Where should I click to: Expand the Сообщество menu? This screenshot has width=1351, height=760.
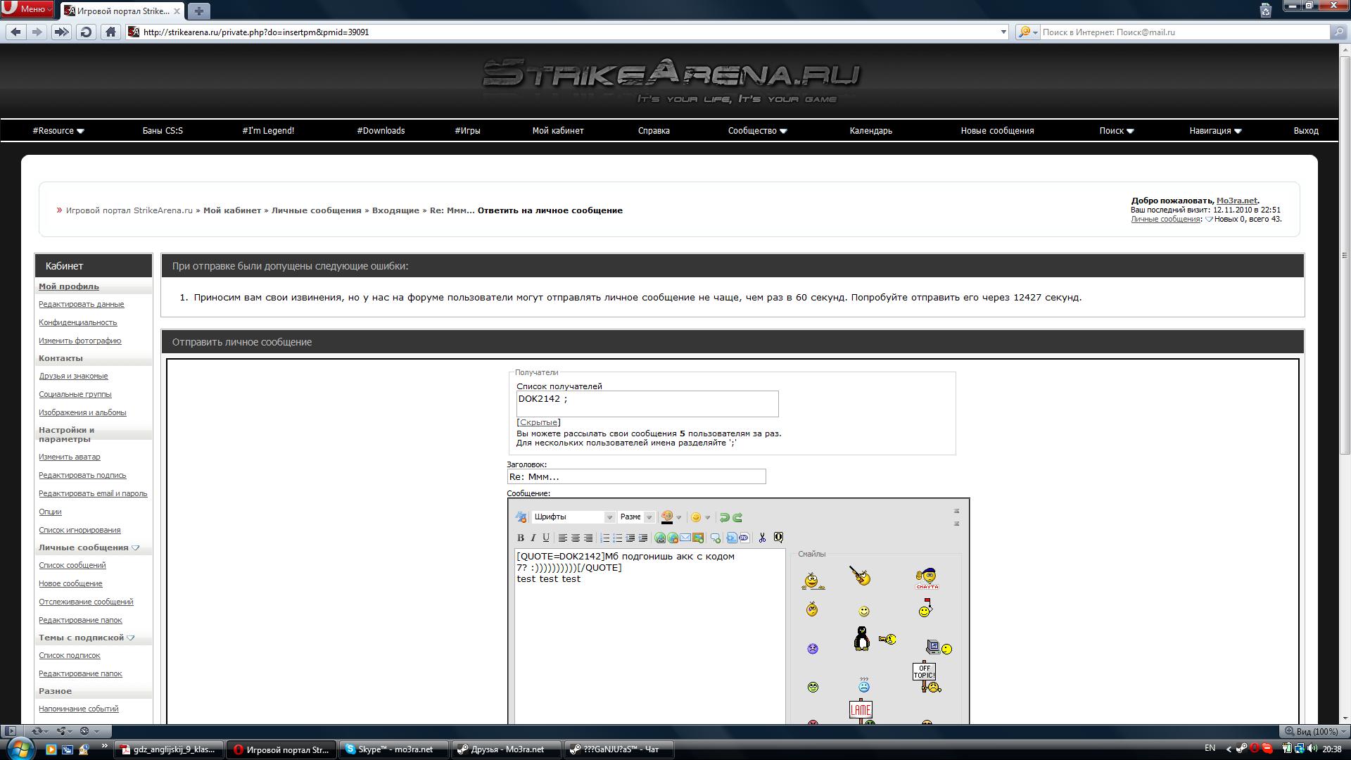pos(757,131)
